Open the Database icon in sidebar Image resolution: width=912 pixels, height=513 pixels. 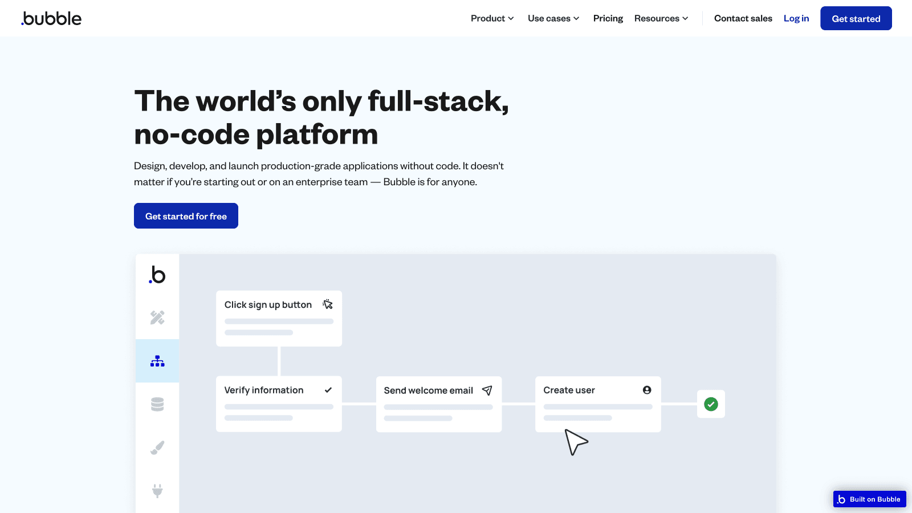(x=157, y=404)
